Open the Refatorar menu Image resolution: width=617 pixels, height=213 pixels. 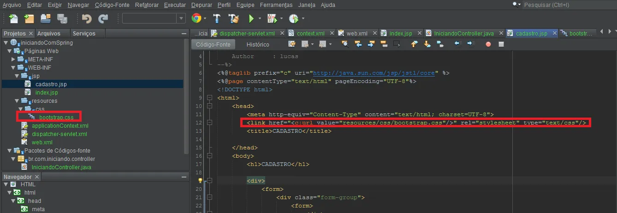pos(147,5)
